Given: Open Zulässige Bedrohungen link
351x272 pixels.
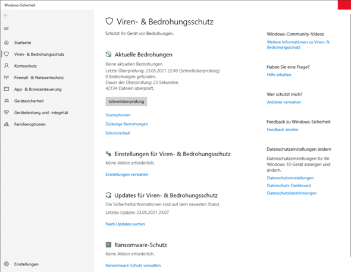Looking at the screenshot, I should [x=127, y=124].
